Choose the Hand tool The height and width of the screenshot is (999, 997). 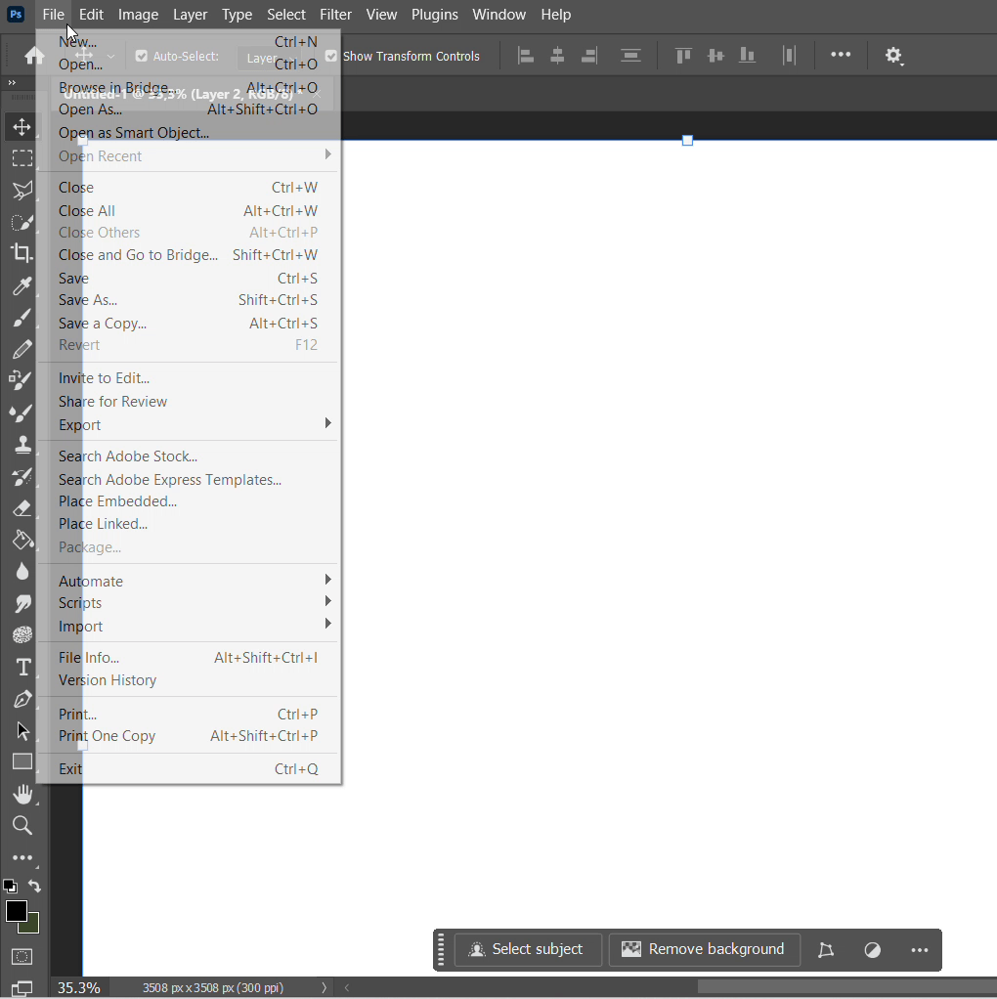22,794
